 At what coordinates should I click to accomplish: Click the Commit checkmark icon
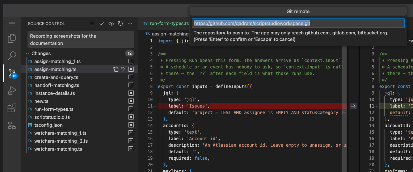click(x=102, y=24)
